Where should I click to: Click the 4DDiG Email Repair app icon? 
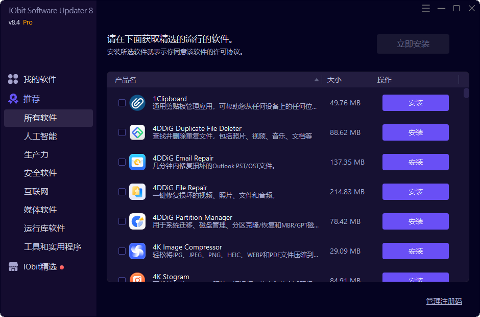[x=137, y=162]
